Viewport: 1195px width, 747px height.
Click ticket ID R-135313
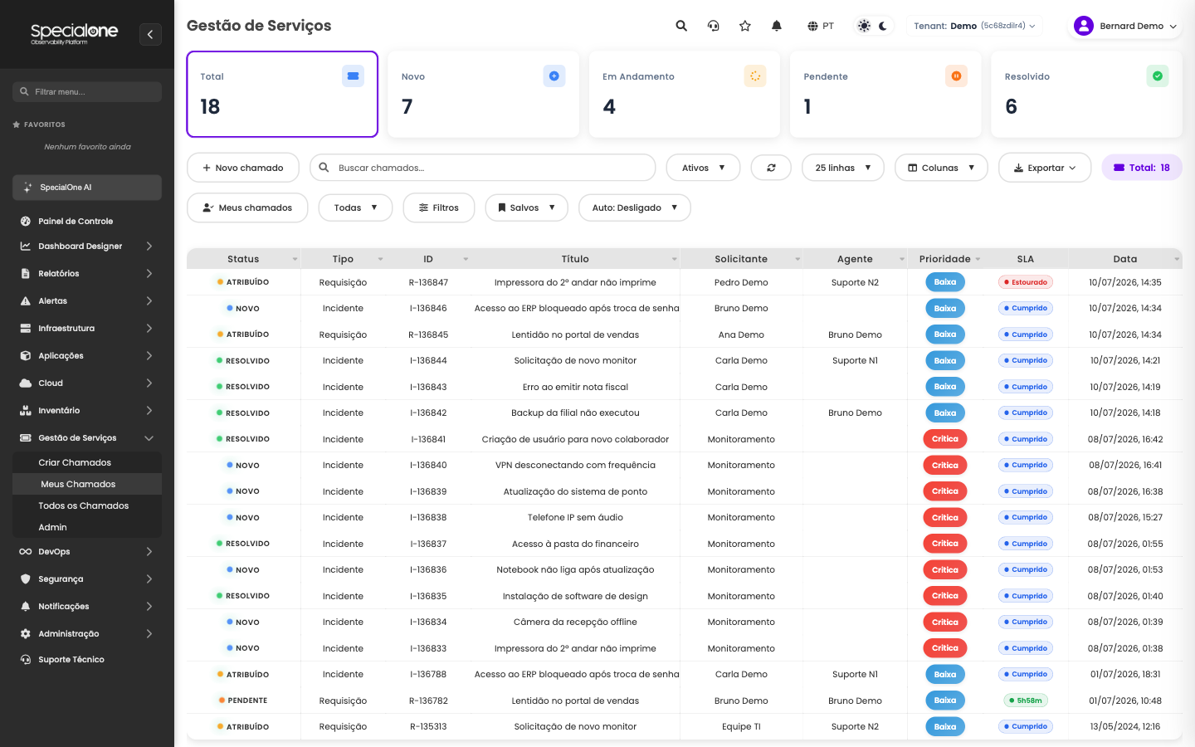428,726
